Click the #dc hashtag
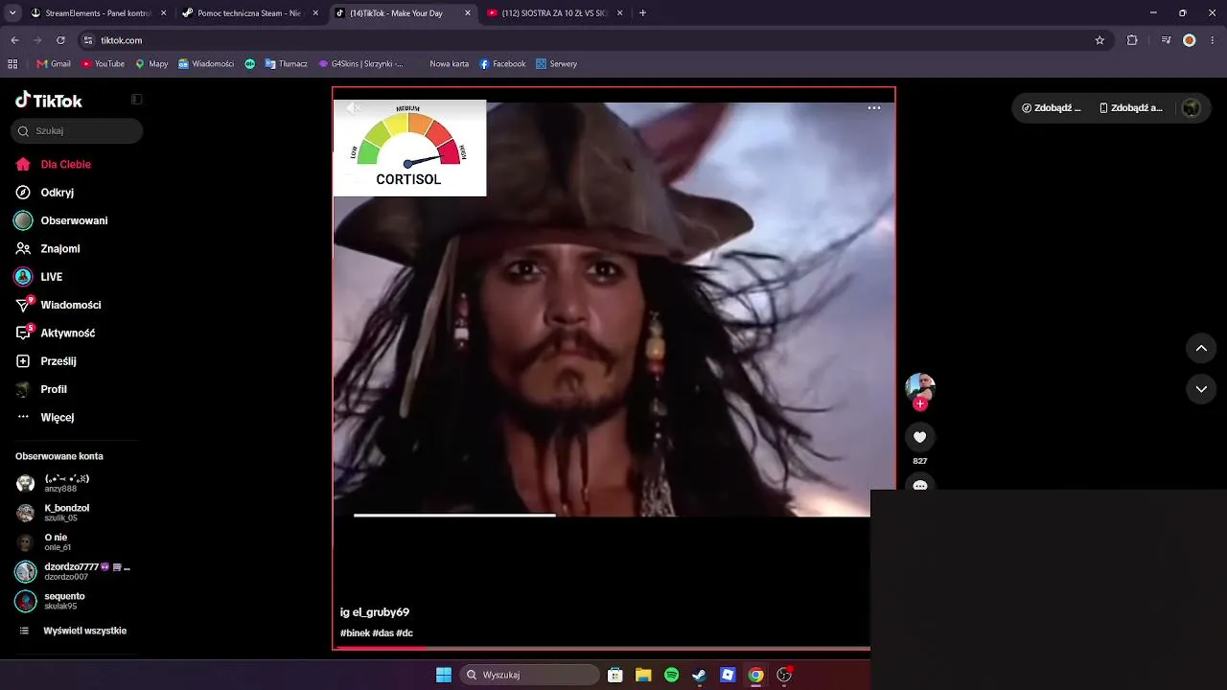This screenshot has height=690, width=1227. click(405, 633)
